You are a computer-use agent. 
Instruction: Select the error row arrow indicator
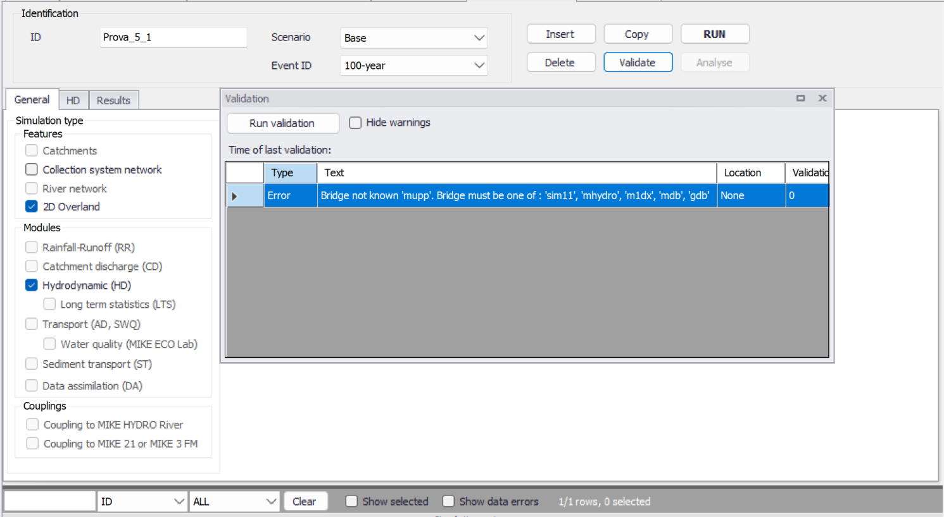(235, 196)
